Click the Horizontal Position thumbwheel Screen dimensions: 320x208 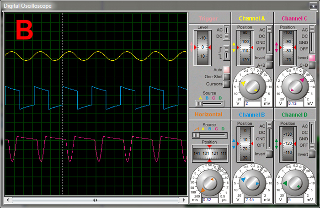tap(210, 154)
